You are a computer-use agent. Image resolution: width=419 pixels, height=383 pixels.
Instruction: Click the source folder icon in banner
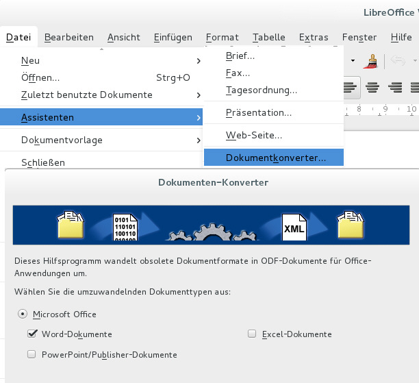(71, 225)
